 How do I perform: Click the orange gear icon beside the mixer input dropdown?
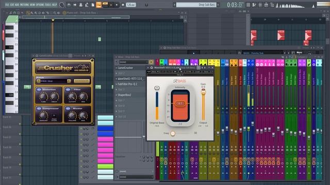151,62
